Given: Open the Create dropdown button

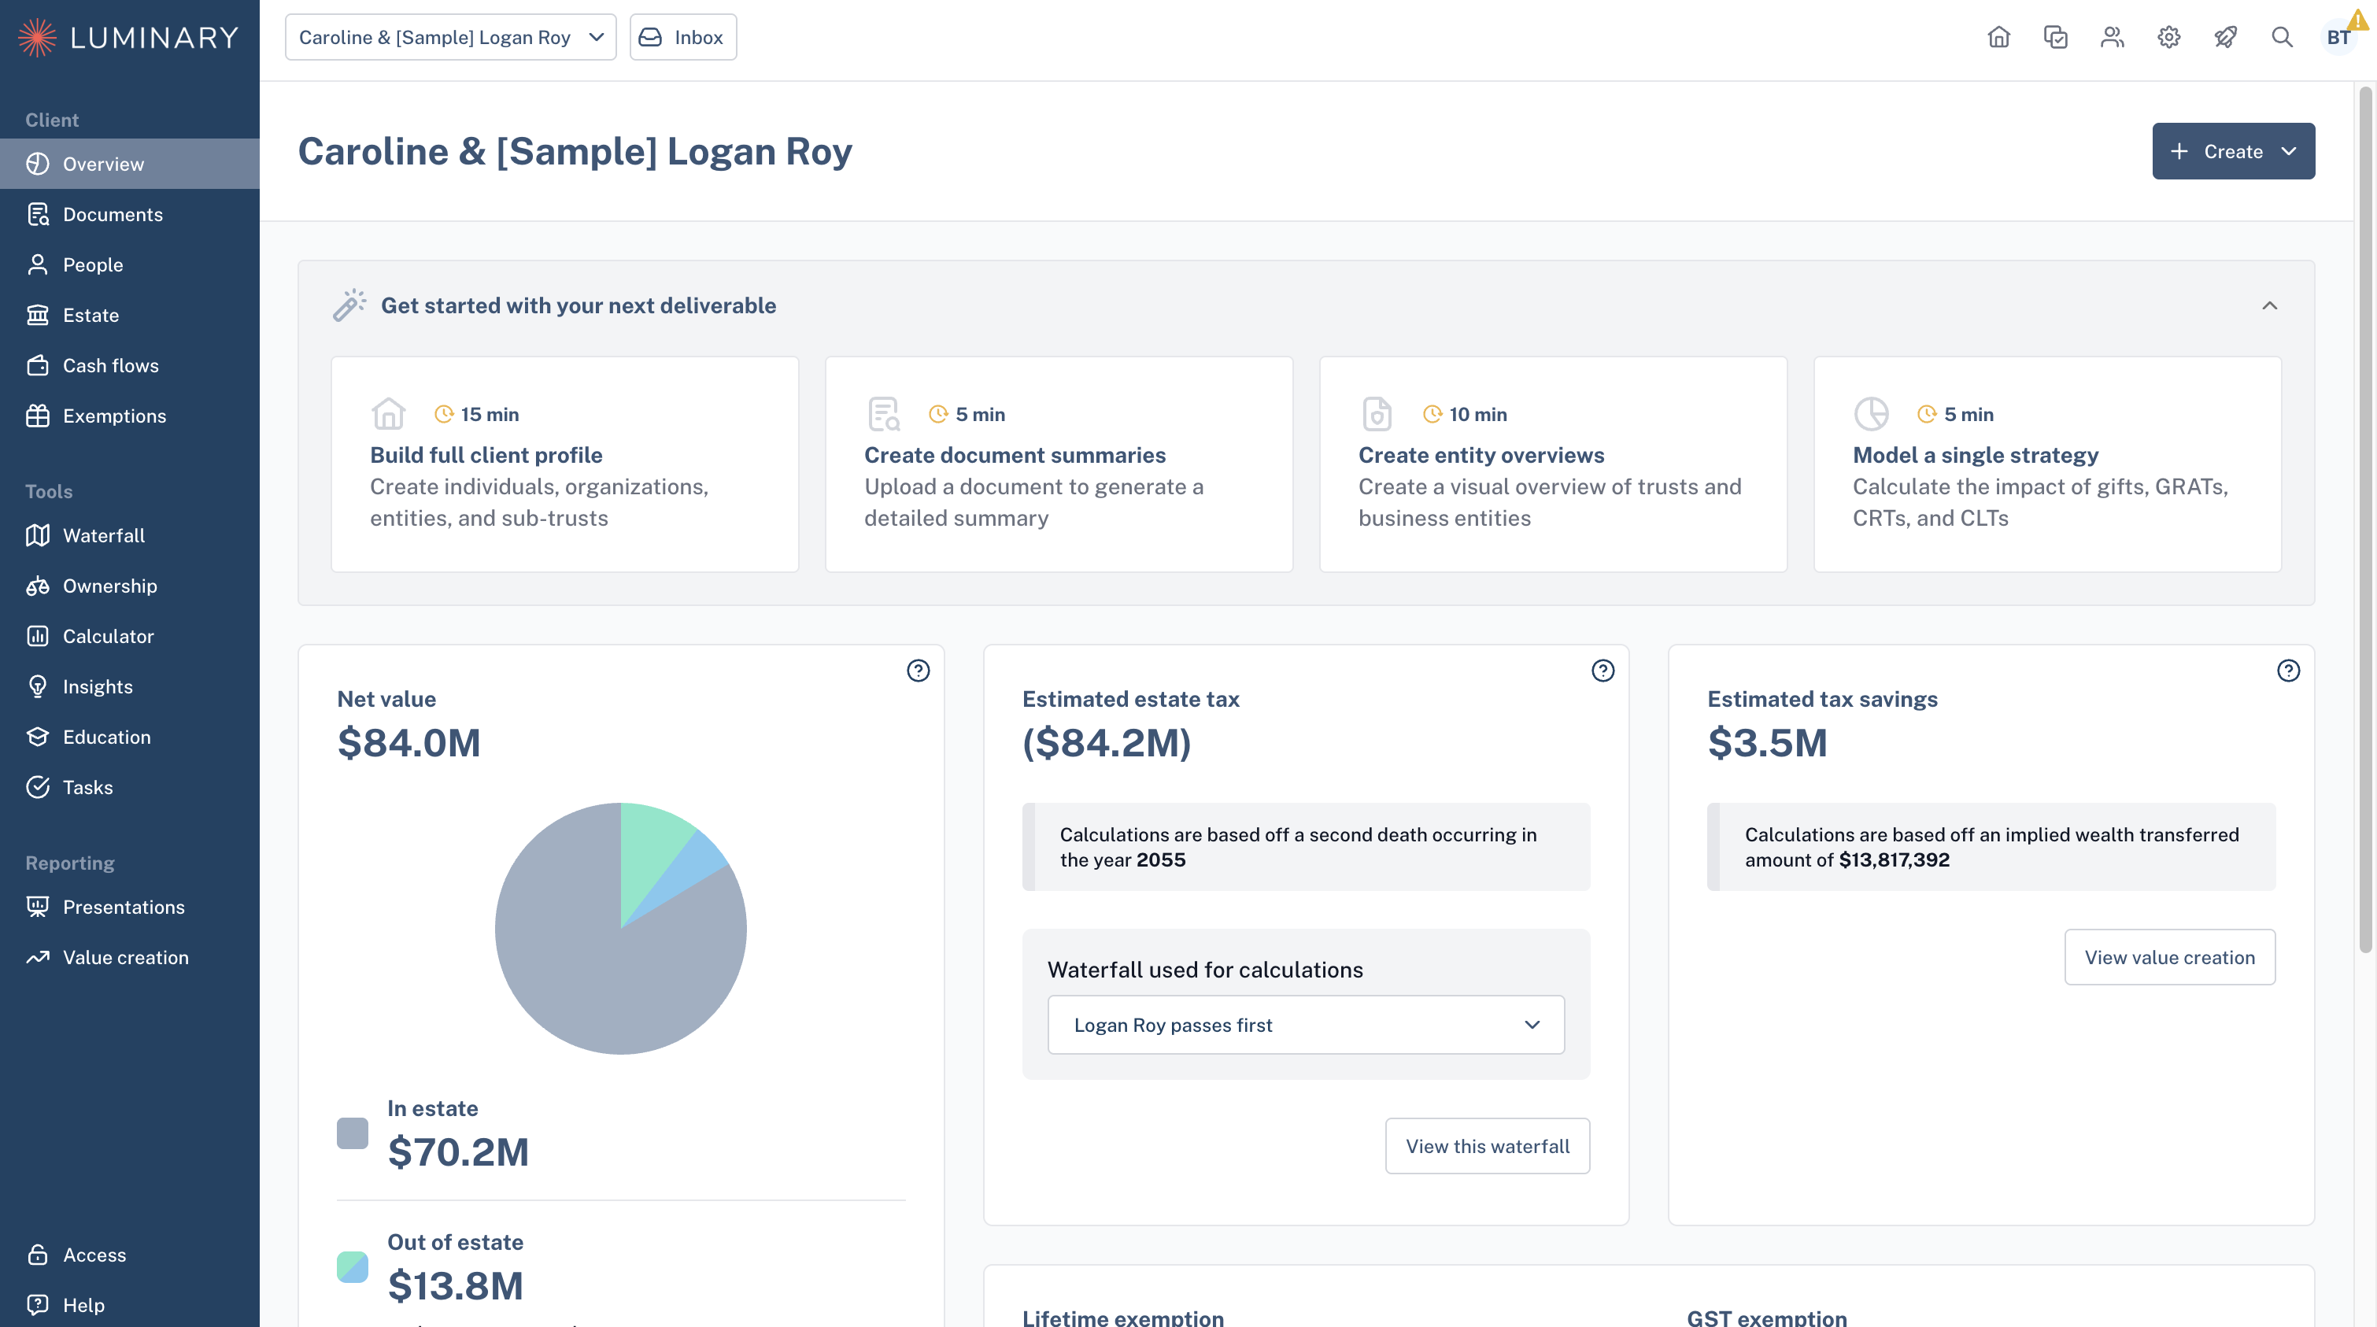Looking at the screenshot, I should (2233, 151).
